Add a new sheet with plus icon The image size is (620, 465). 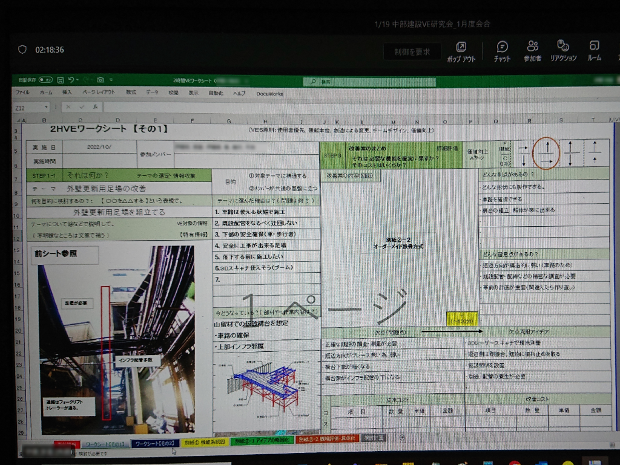click(x=402, y=437)
